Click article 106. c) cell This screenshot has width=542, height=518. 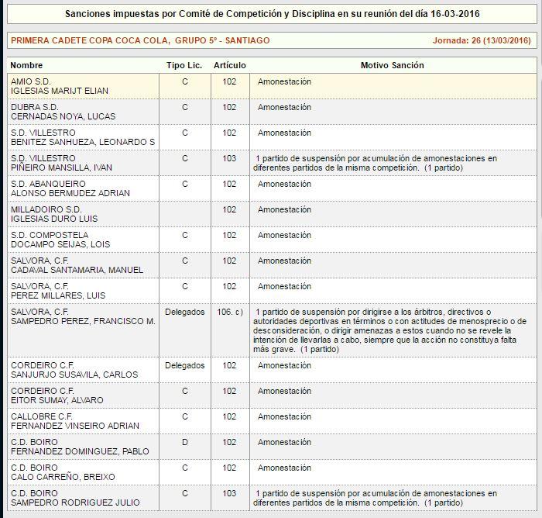230,313
